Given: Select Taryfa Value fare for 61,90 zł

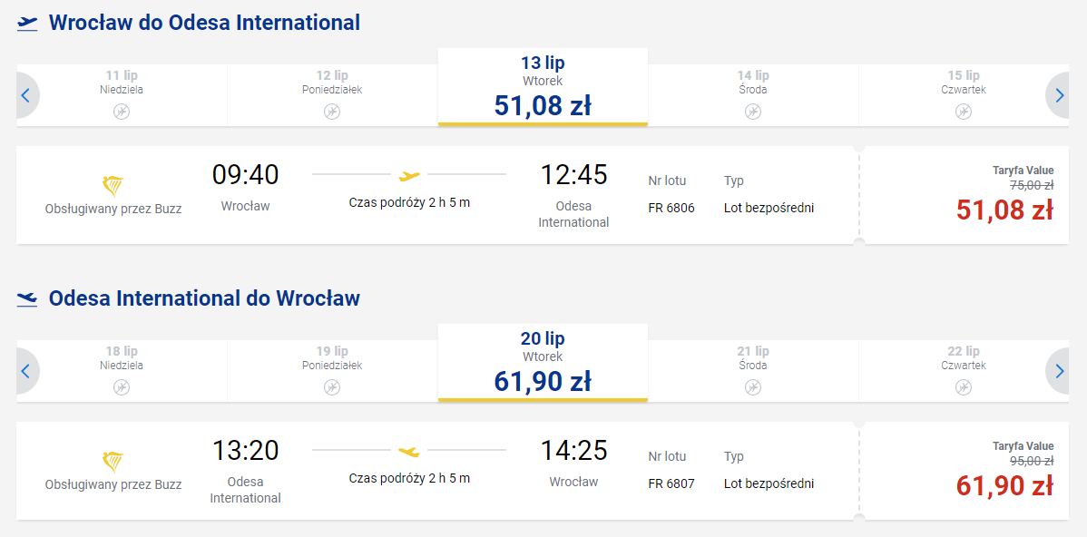Looking at the screenshot, I should 965,471.
